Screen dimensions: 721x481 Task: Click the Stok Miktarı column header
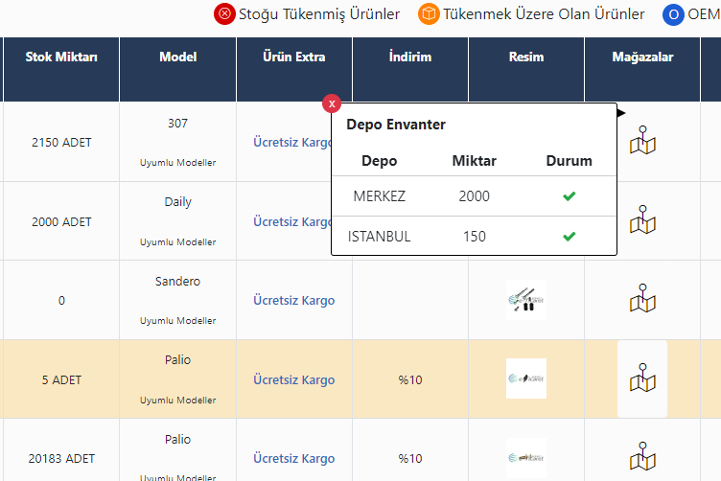tap(61, 57)
